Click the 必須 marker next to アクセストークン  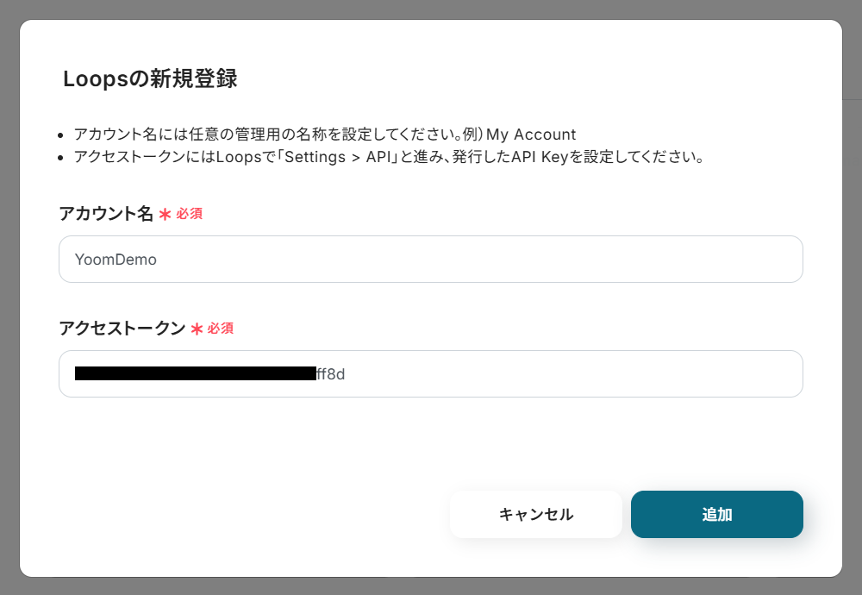pos(221,329)
